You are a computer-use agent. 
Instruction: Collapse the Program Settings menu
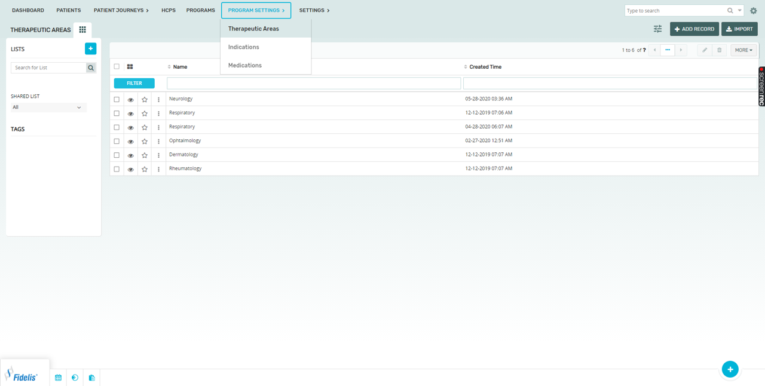pos(256,10)
